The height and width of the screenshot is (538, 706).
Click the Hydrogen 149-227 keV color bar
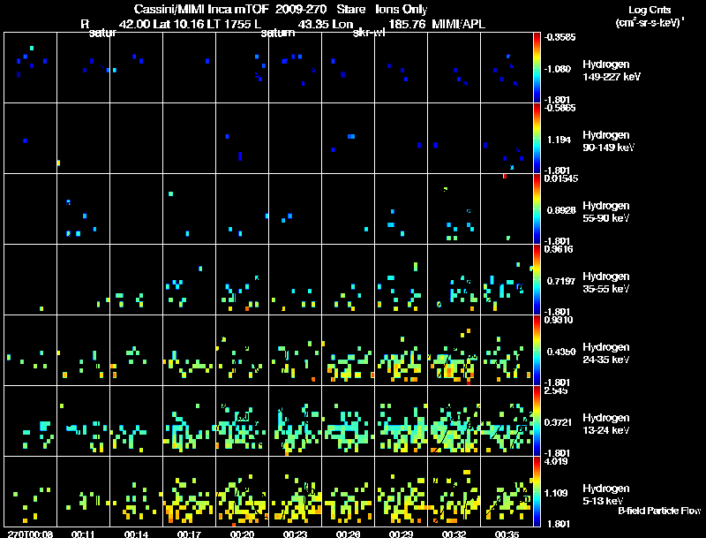tap(537, 67)
